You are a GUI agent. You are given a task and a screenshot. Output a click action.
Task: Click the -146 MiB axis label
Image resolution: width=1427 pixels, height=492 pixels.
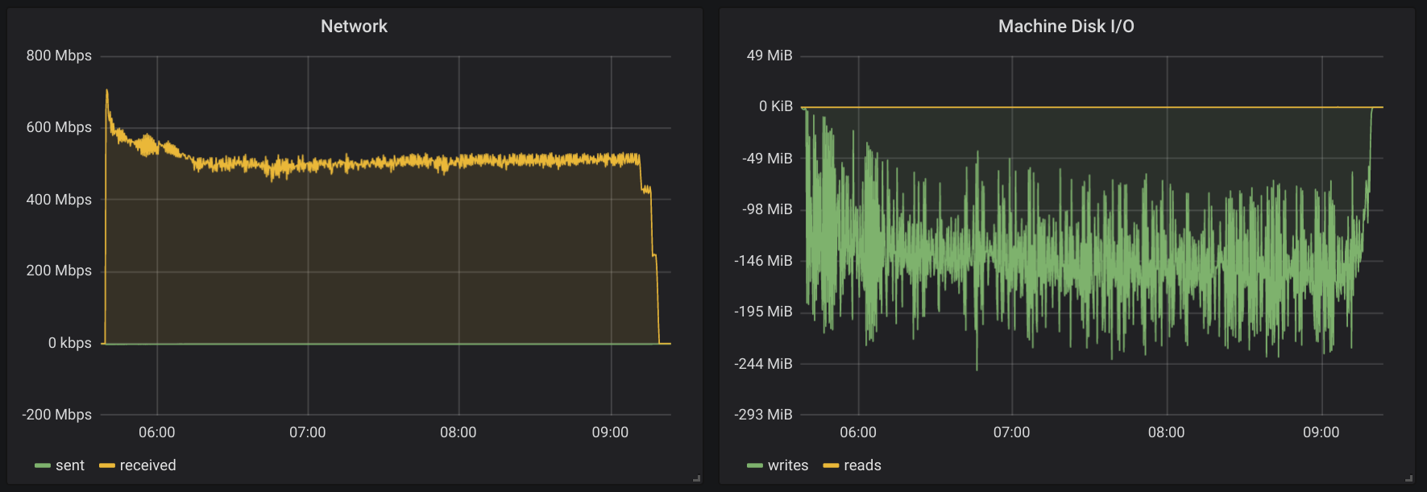pos(763,261)
